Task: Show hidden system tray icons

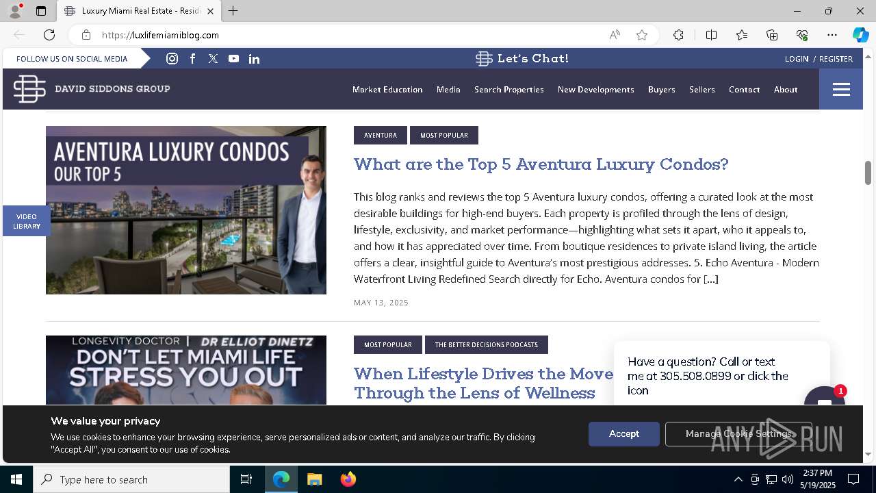Action: click(x=738, y=479)
